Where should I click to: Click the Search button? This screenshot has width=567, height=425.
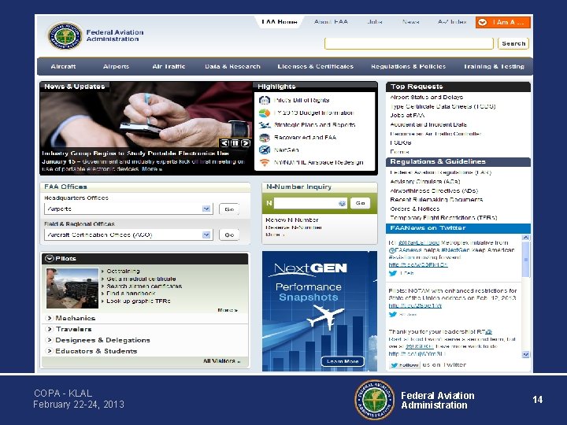(x=513, y=43)
